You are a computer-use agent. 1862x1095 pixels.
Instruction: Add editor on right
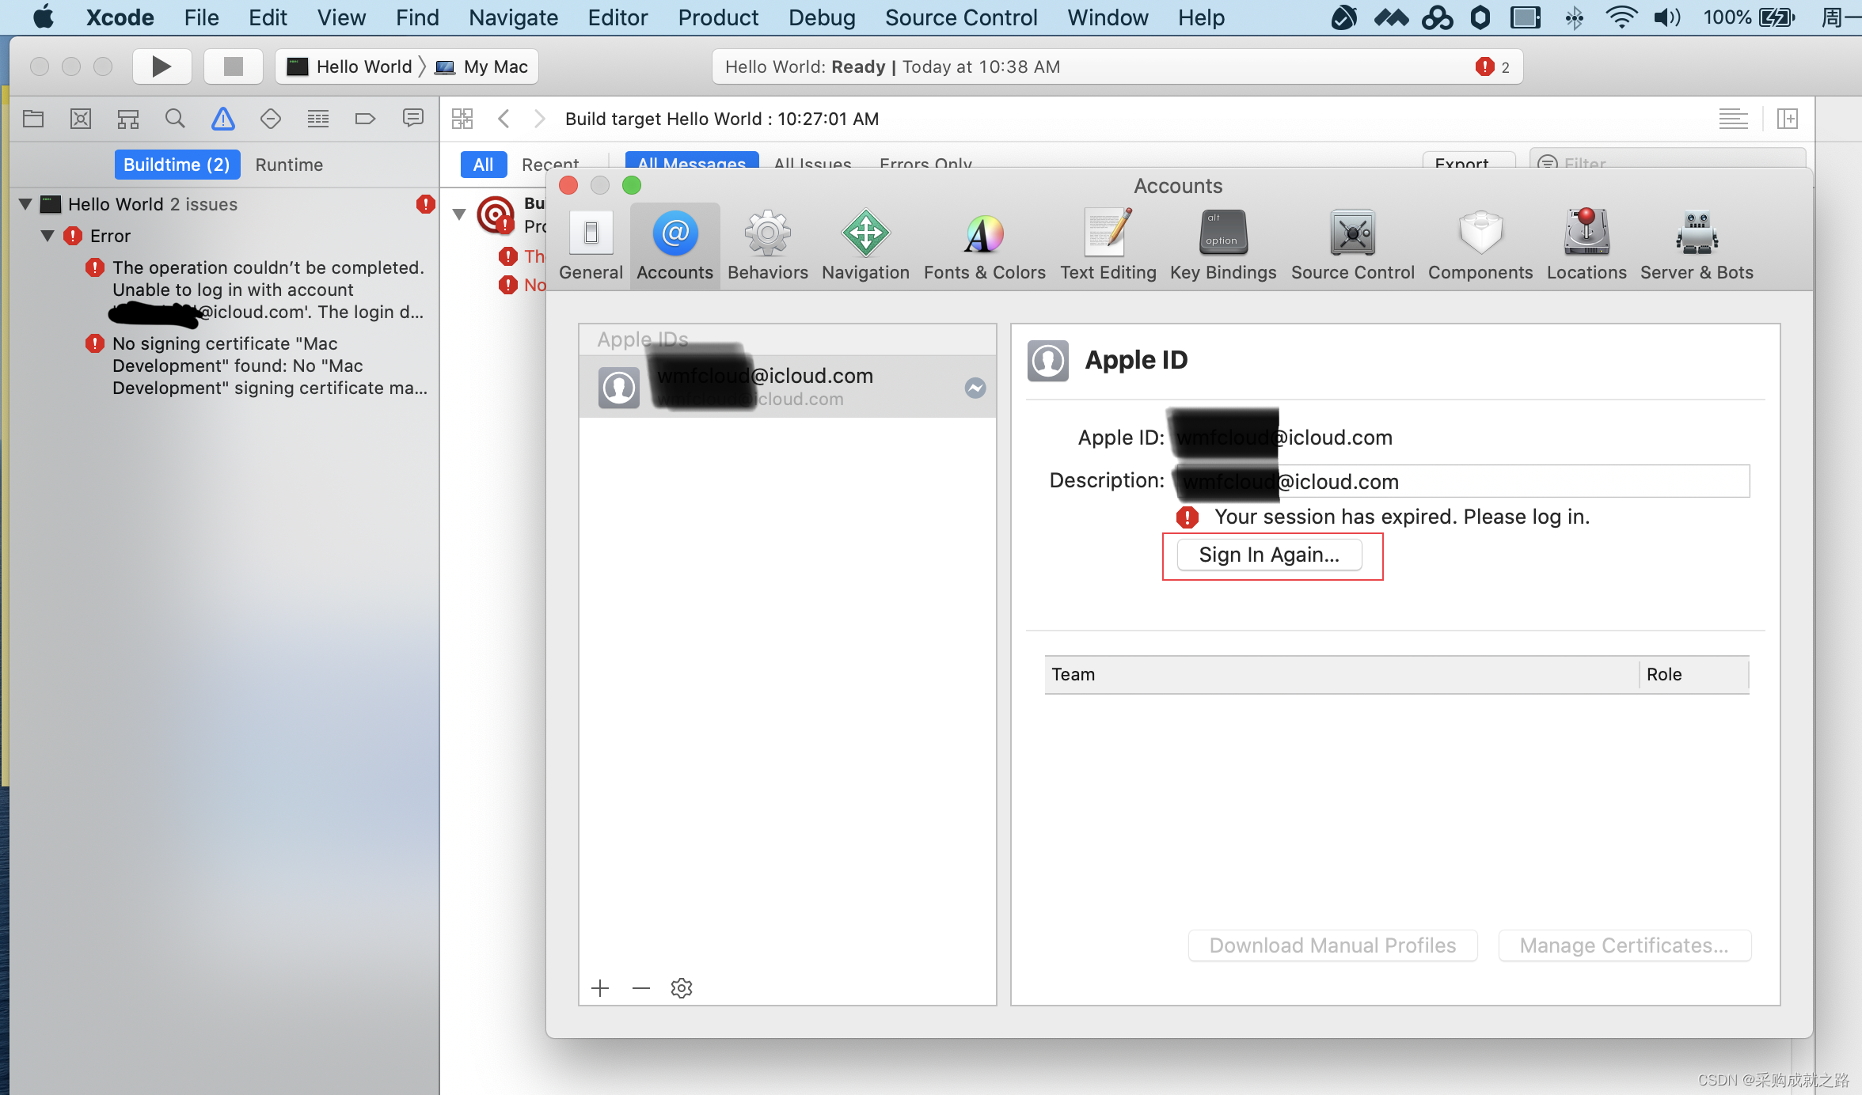tap(1787, 119)
